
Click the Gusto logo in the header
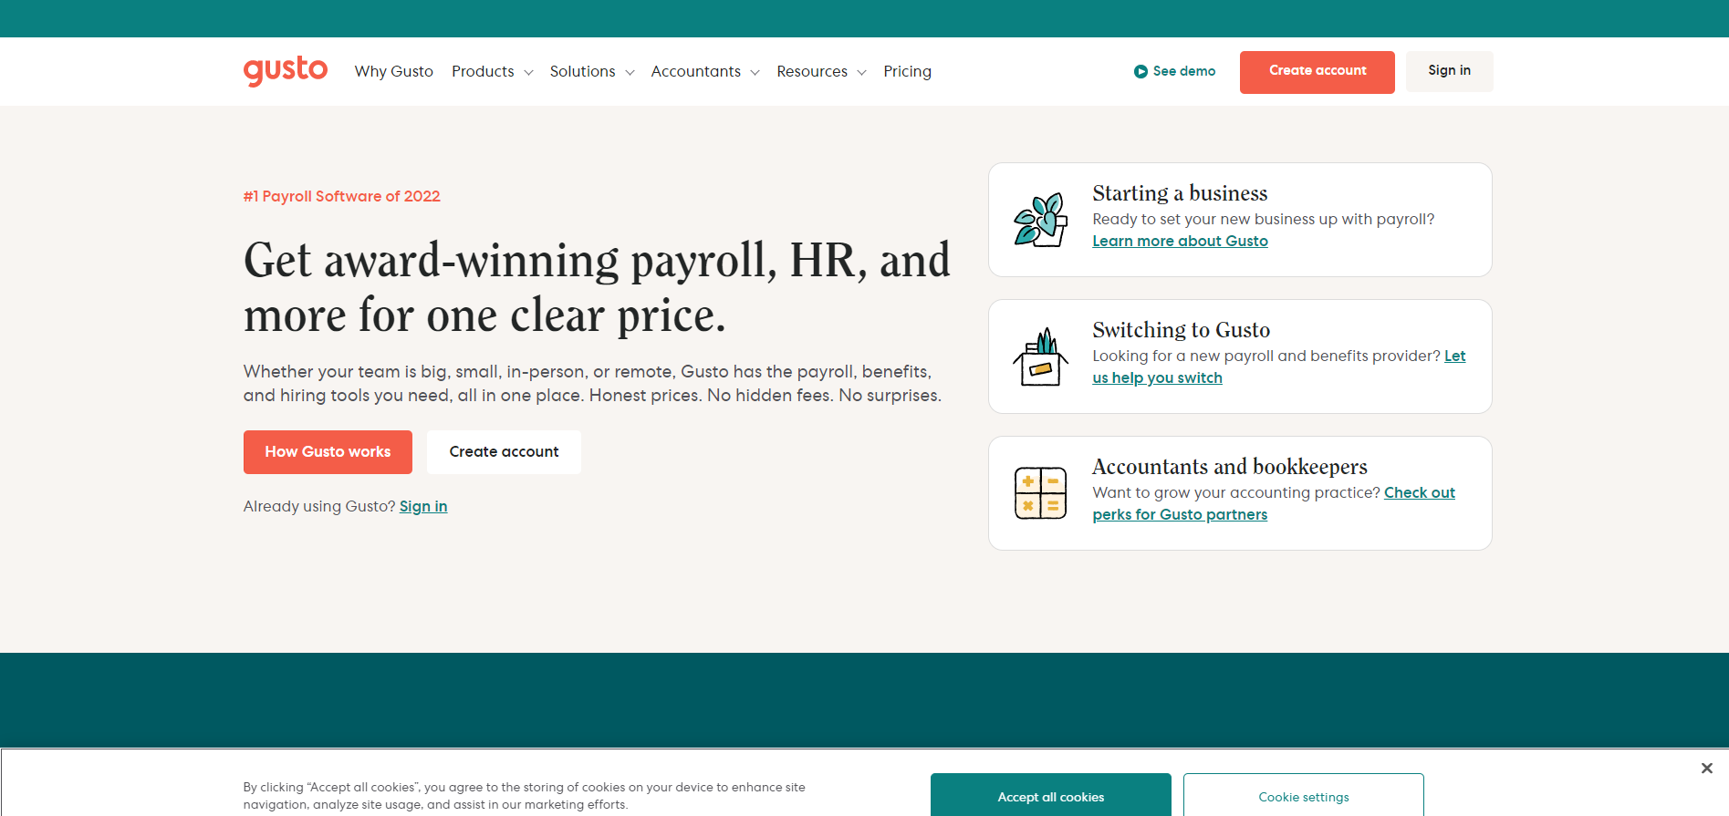tap(285, 71)
